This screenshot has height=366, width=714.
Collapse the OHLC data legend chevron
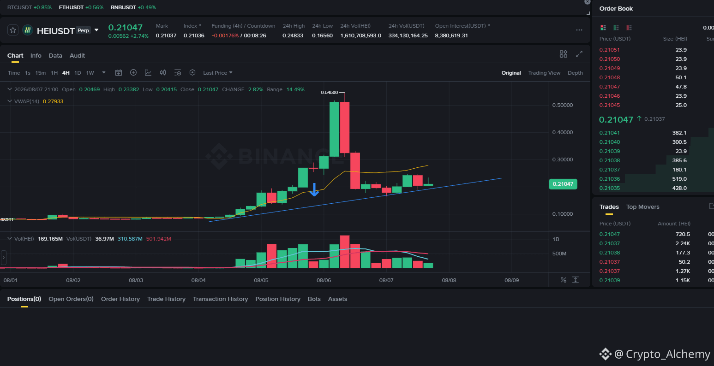point(10,89)
